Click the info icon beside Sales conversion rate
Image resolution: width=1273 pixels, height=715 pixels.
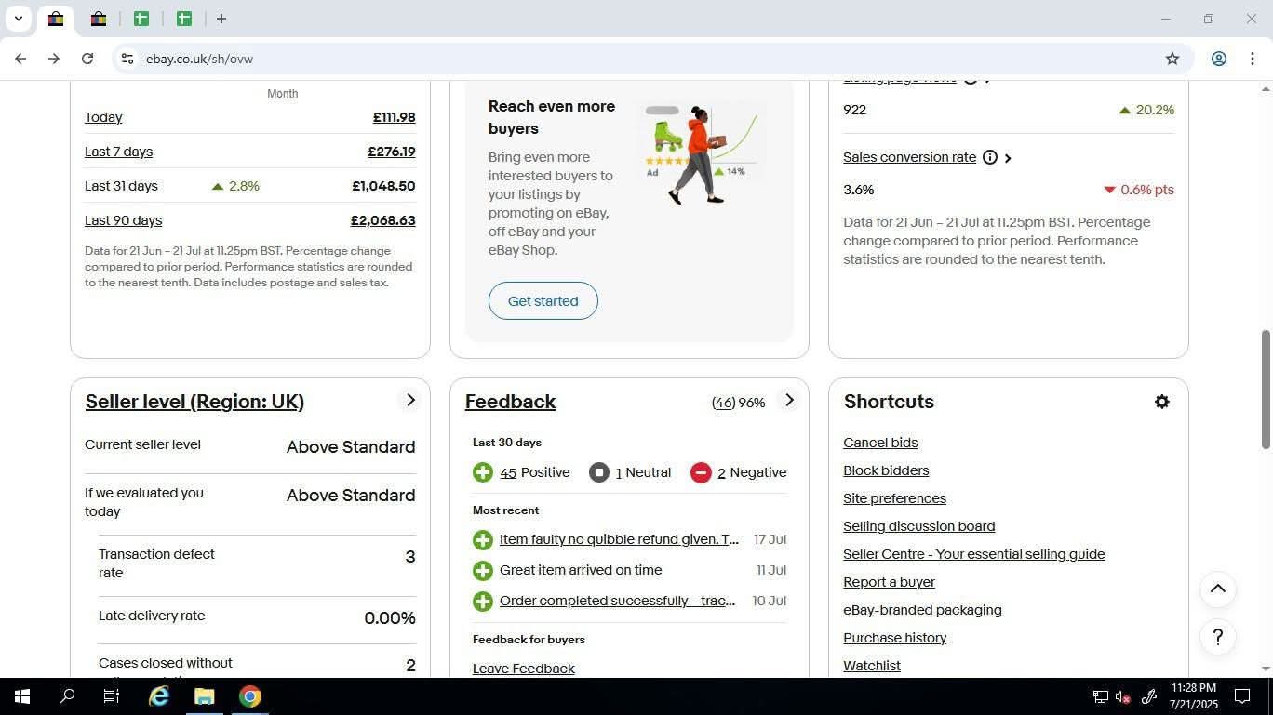990,157
